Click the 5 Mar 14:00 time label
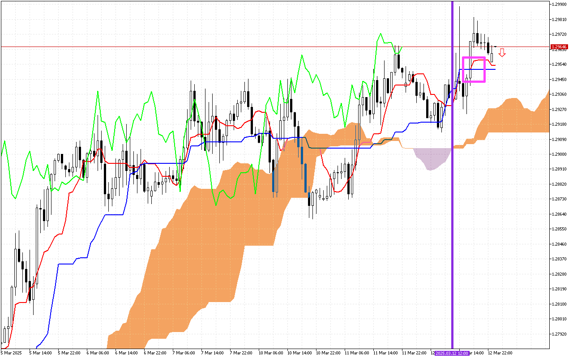The image size is (573, 358). tap(40, 353)
